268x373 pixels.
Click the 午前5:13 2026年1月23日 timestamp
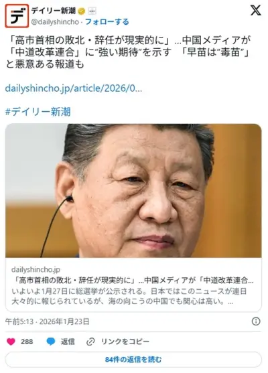pyautogui.click(x=47, y=321)
